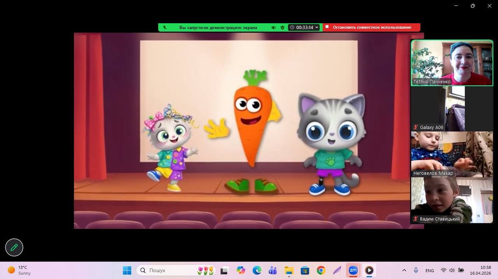Toggle the system tray microphone icon
The height and width of the screenshot is (279, 498).
click(x=416, y=270)
